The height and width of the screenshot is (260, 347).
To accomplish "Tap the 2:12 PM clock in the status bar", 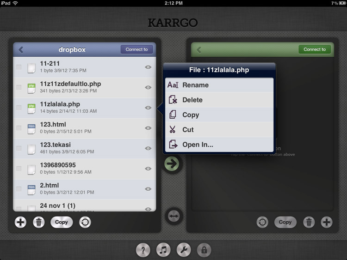I will 173,3.
